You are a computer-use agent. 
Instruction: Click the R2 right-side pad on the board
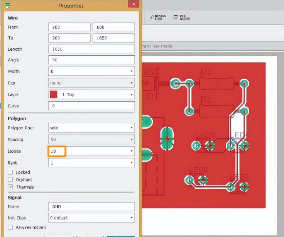(x=244, y=84)
